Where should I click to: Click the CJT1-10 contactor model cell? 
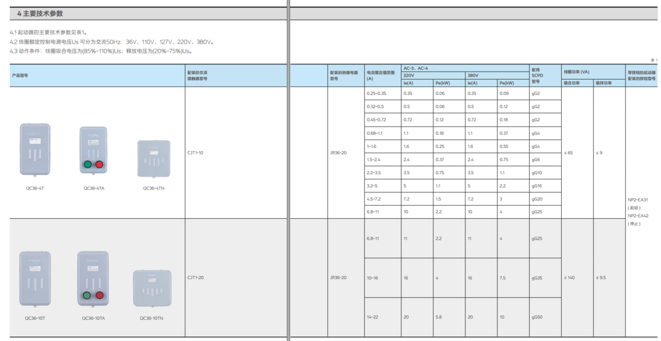coord(195,153)
